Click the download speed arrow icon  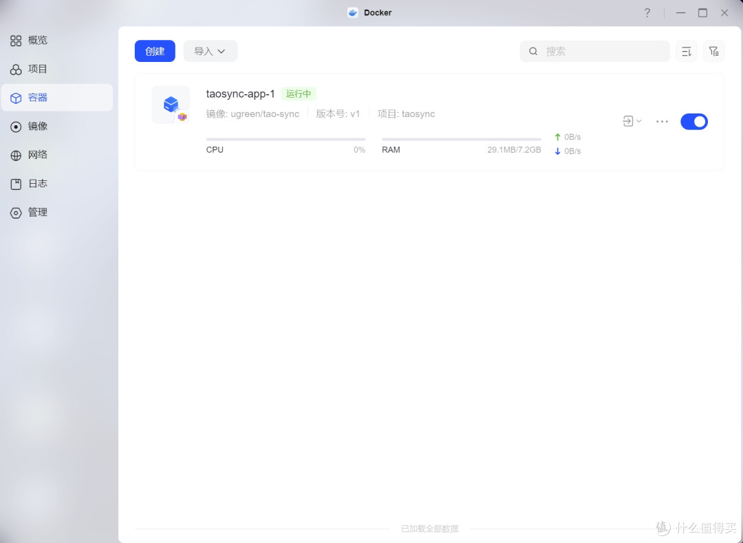(558, 151)
